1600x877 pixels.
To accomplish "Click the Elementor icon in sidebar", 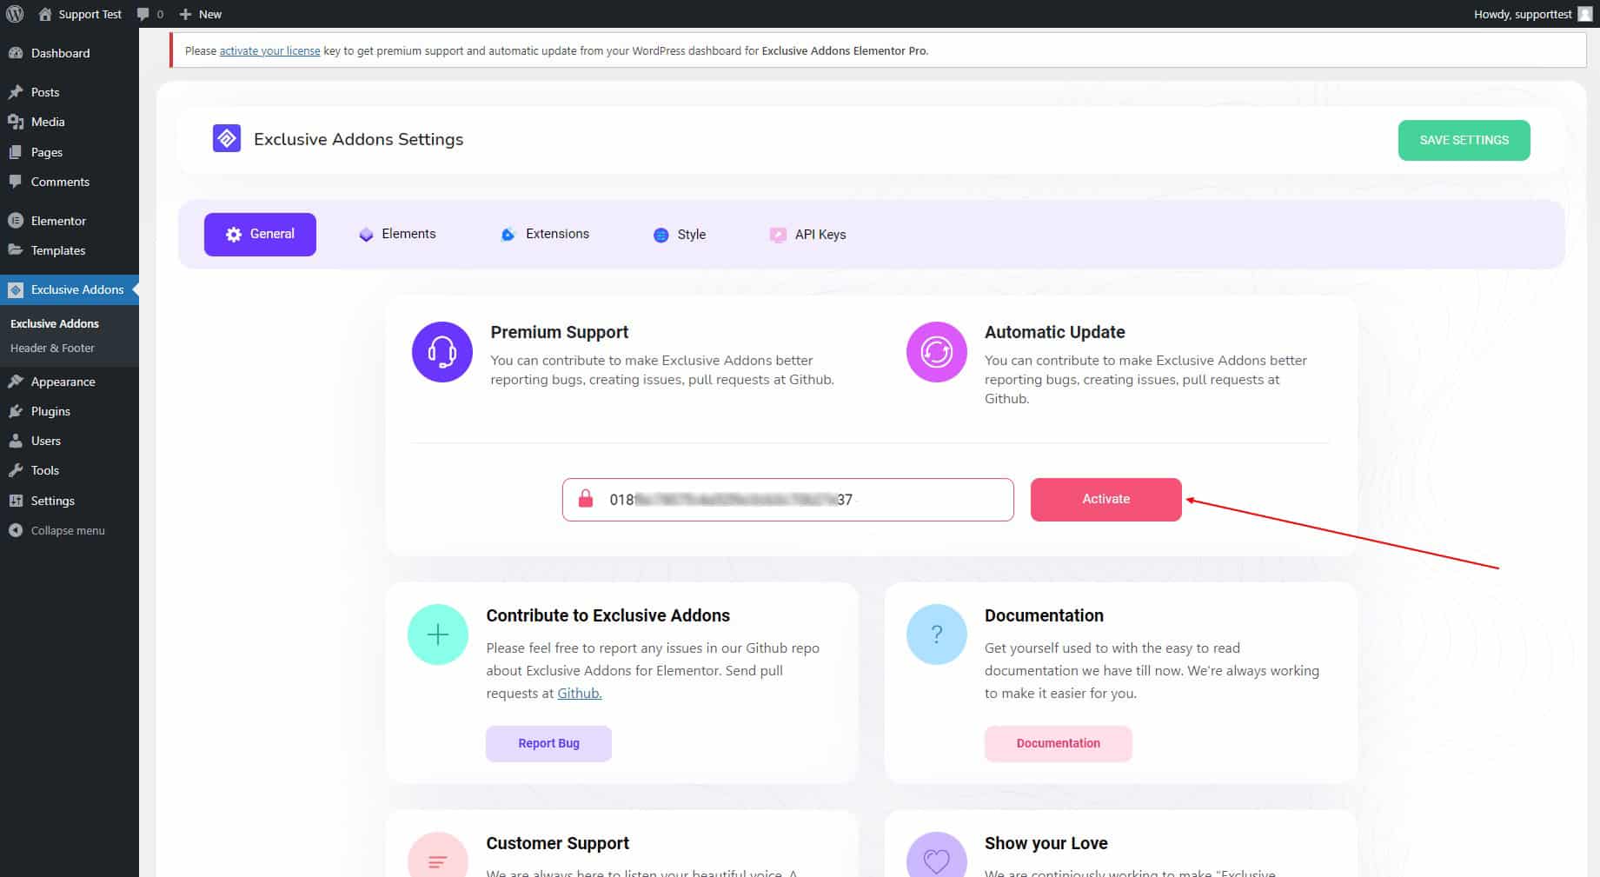I will (16, 221).
